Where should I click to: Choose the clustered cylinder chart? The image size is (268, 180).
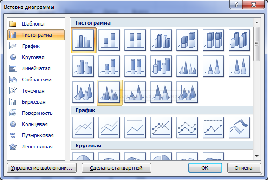pos(83,66)
